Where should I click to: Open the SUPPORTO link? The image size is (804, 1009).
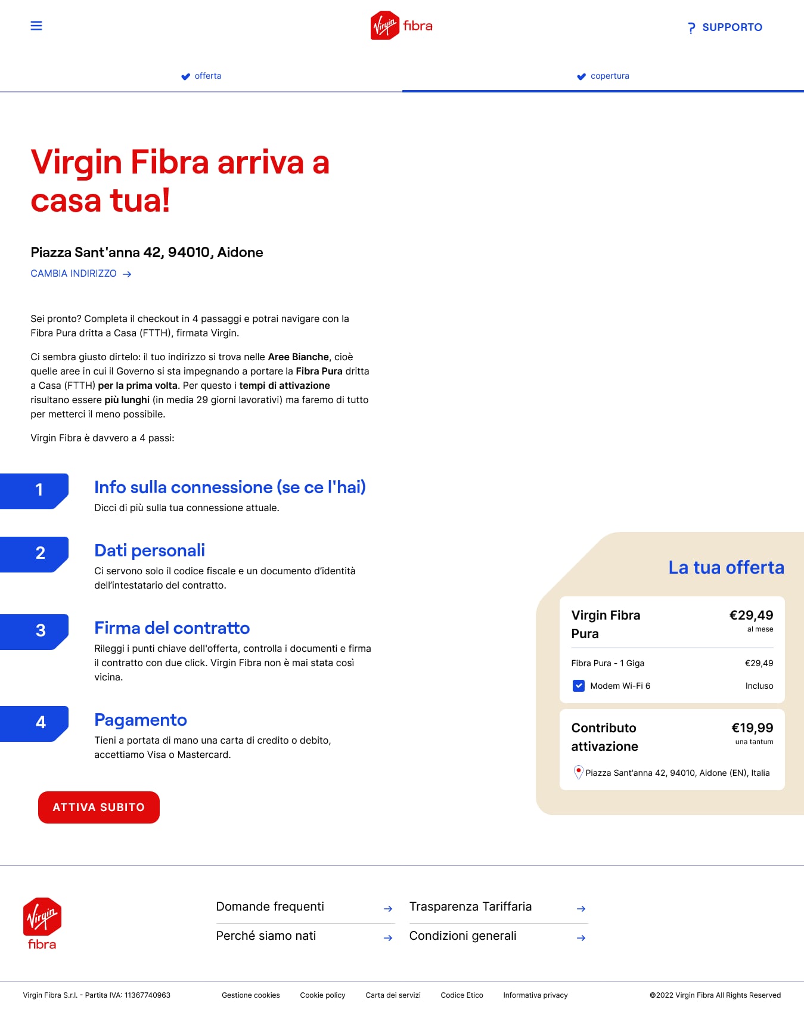tap(732, 27)
